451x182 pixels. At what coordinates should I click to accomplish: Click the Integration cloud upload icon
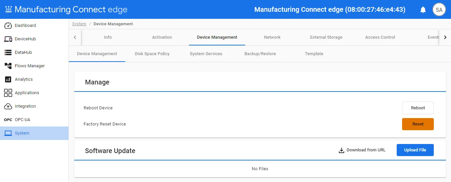(8, 106)
